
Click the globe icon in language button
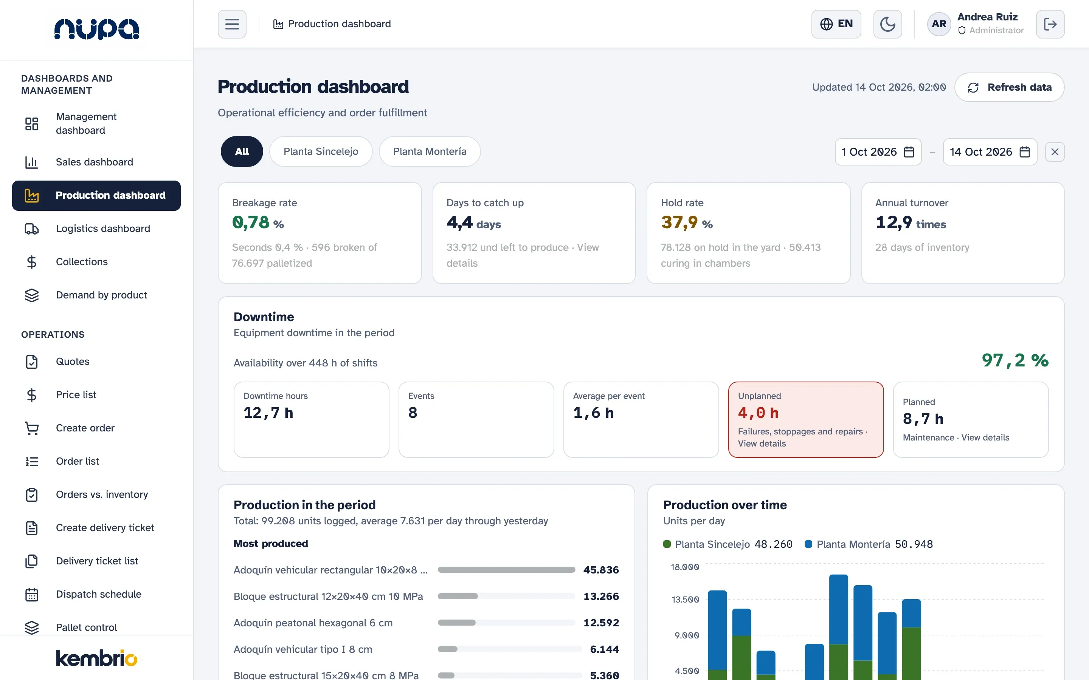pyautogui.click(x=826, y=24)
